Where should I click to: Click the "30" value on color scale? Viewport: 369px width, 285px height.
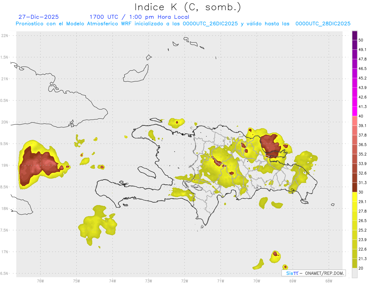361,192
